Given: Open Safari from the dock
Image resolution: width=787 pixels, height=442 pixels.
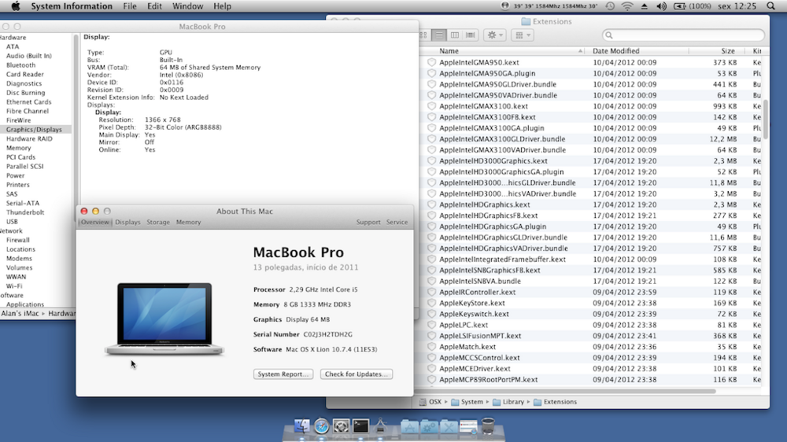Looking at the screenshot, I should click(322, 426).
